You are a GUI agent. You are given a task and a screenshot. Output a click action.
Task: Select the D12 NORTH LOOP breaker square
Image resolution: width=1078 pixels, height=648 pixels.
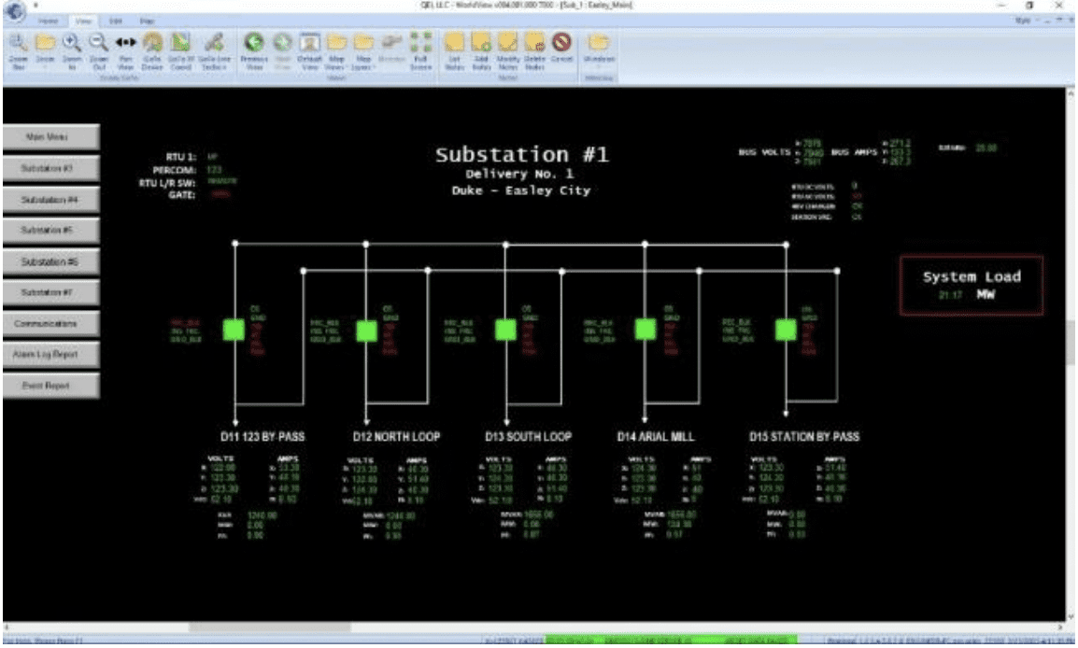[366, 331]
